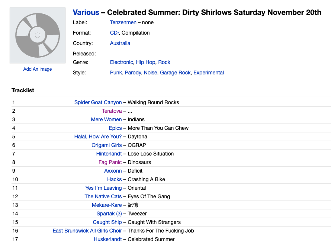Viewport: 331px width, 247px height.
Task: Select the CDr format link
Action: [114, 33]
